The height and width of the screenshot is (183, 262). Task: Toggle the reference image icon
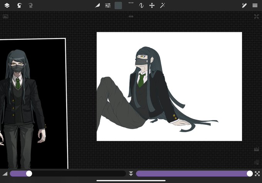click(5, 17)
